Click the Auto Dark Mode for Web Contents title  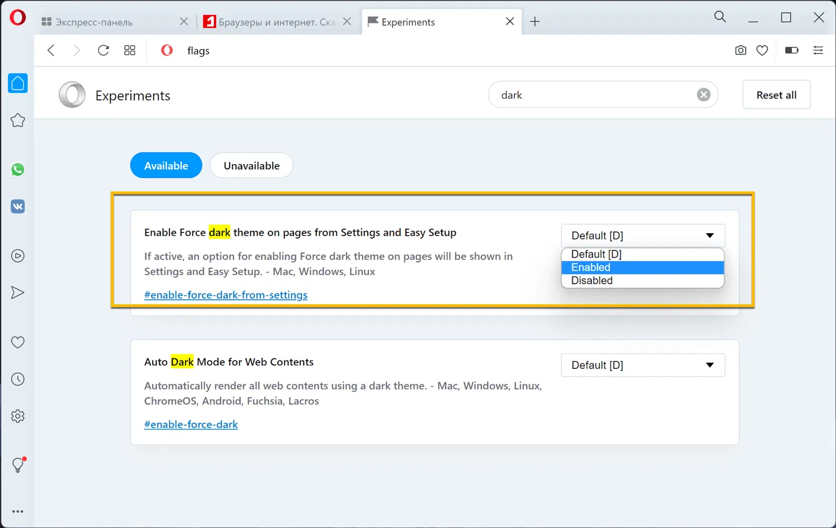(229, 362)
